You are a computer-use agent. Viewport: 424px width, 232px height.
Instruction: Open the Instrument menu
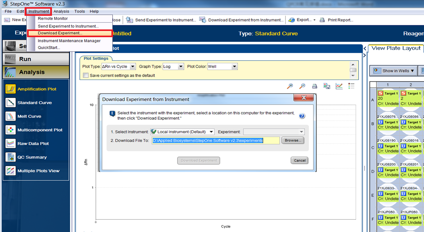pos(39,11)
